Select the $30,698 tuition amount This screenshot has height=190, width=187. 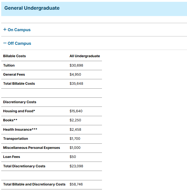click(x=76, y=65)
